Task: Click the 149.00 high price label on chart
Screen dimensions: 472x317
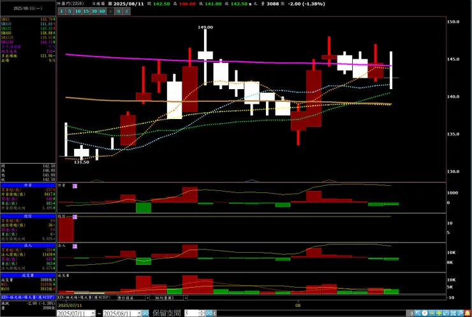Action: (205, 27)
